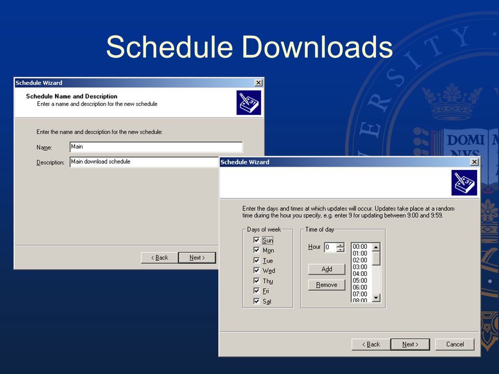Click Cancel in the front Schedule Wizard
The width and height of the screenshot is (499, 374).
click(x=455, y=344)
